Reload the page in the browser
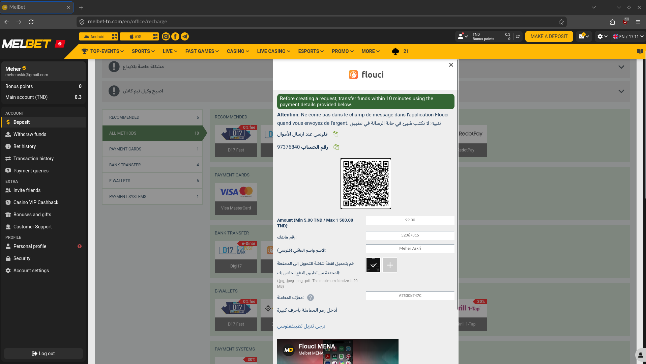646x364 pixels. [x=31, y=22]
